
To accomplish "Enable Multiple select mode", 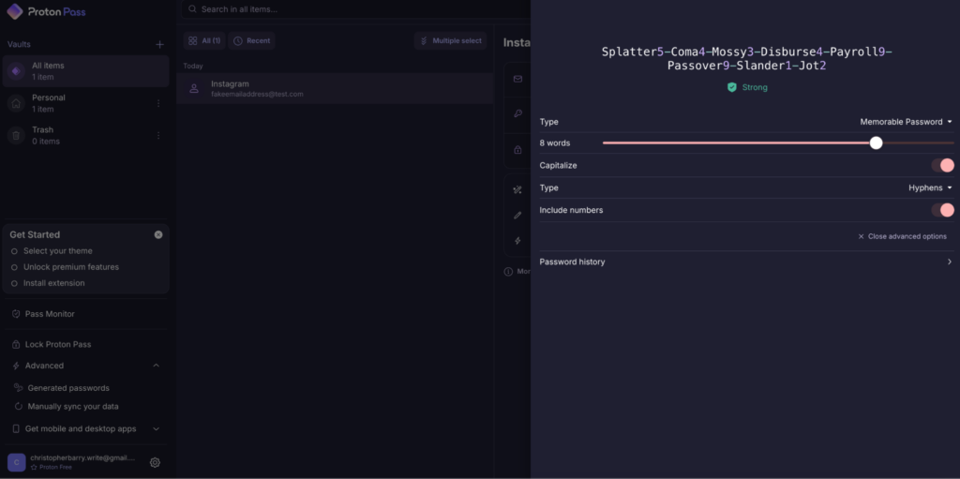I will click(x=451, y=41).
